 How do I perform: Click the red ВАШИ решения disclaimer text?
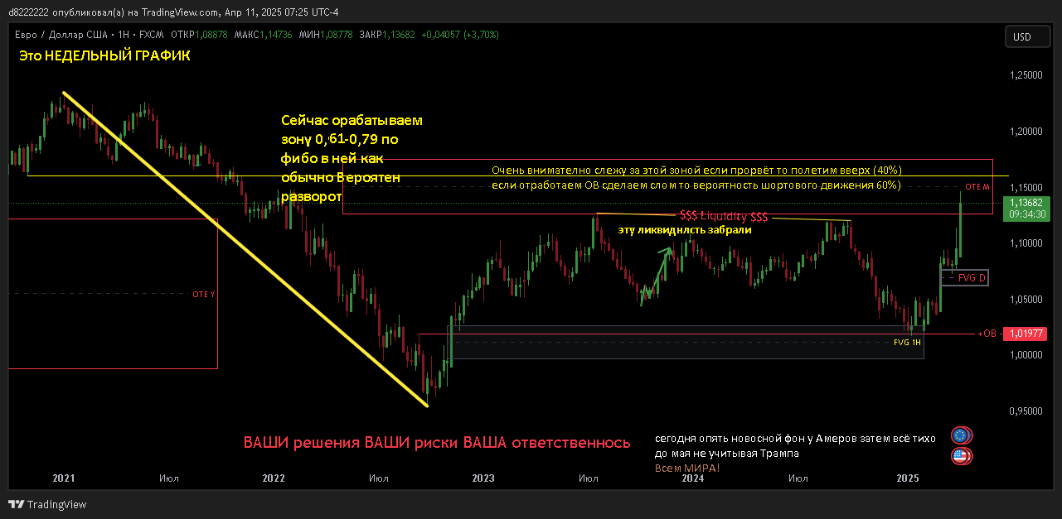436,443
